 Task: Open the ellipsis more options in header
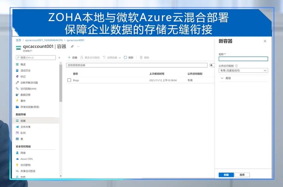tap(78, 47)
